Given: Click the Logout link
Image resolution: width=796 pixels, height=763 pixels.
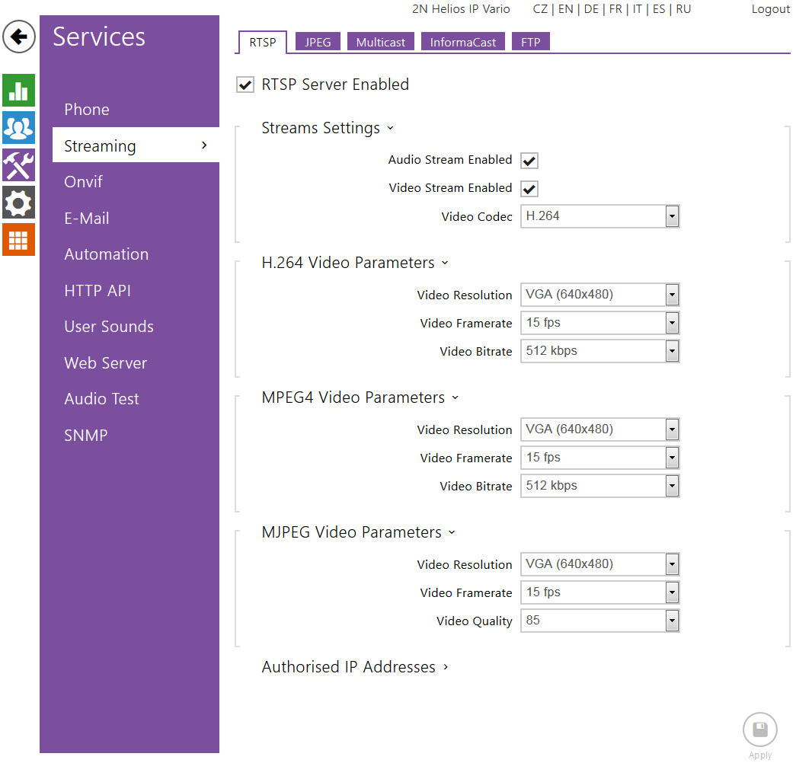Looking at the screenshot, I should click(x=770, y=9).
